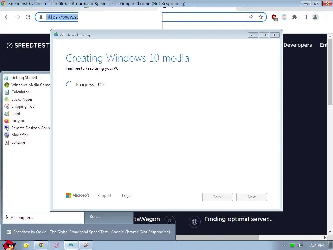Click the Microsoft logo in Setup
Image resolution: width=333 pixels, height=250 pixels.
click(78, 195)
